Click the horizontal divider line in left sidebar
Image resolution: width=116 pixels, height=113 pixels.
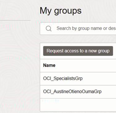click(15, 20)
